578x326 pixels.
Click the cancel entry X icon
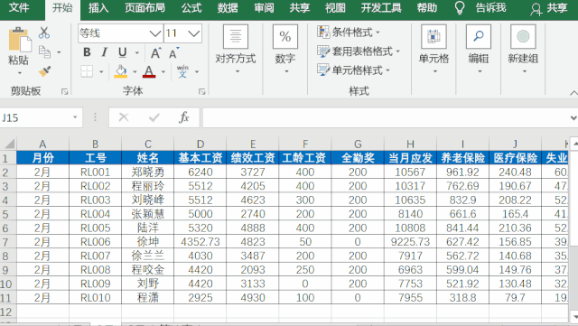tap(124, 117)
